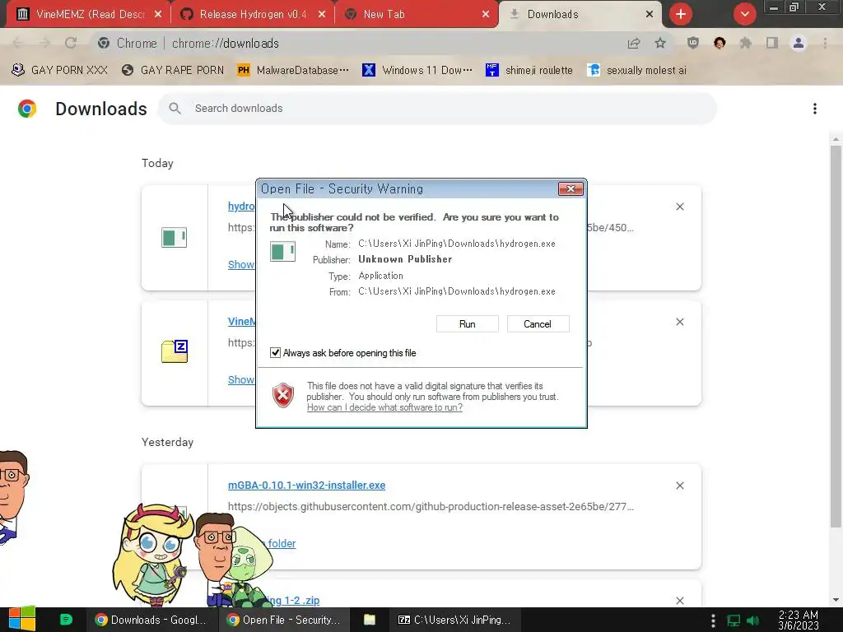Click the Search downloads field
This screenshot has height=632, width=843.
pos(437,108)
